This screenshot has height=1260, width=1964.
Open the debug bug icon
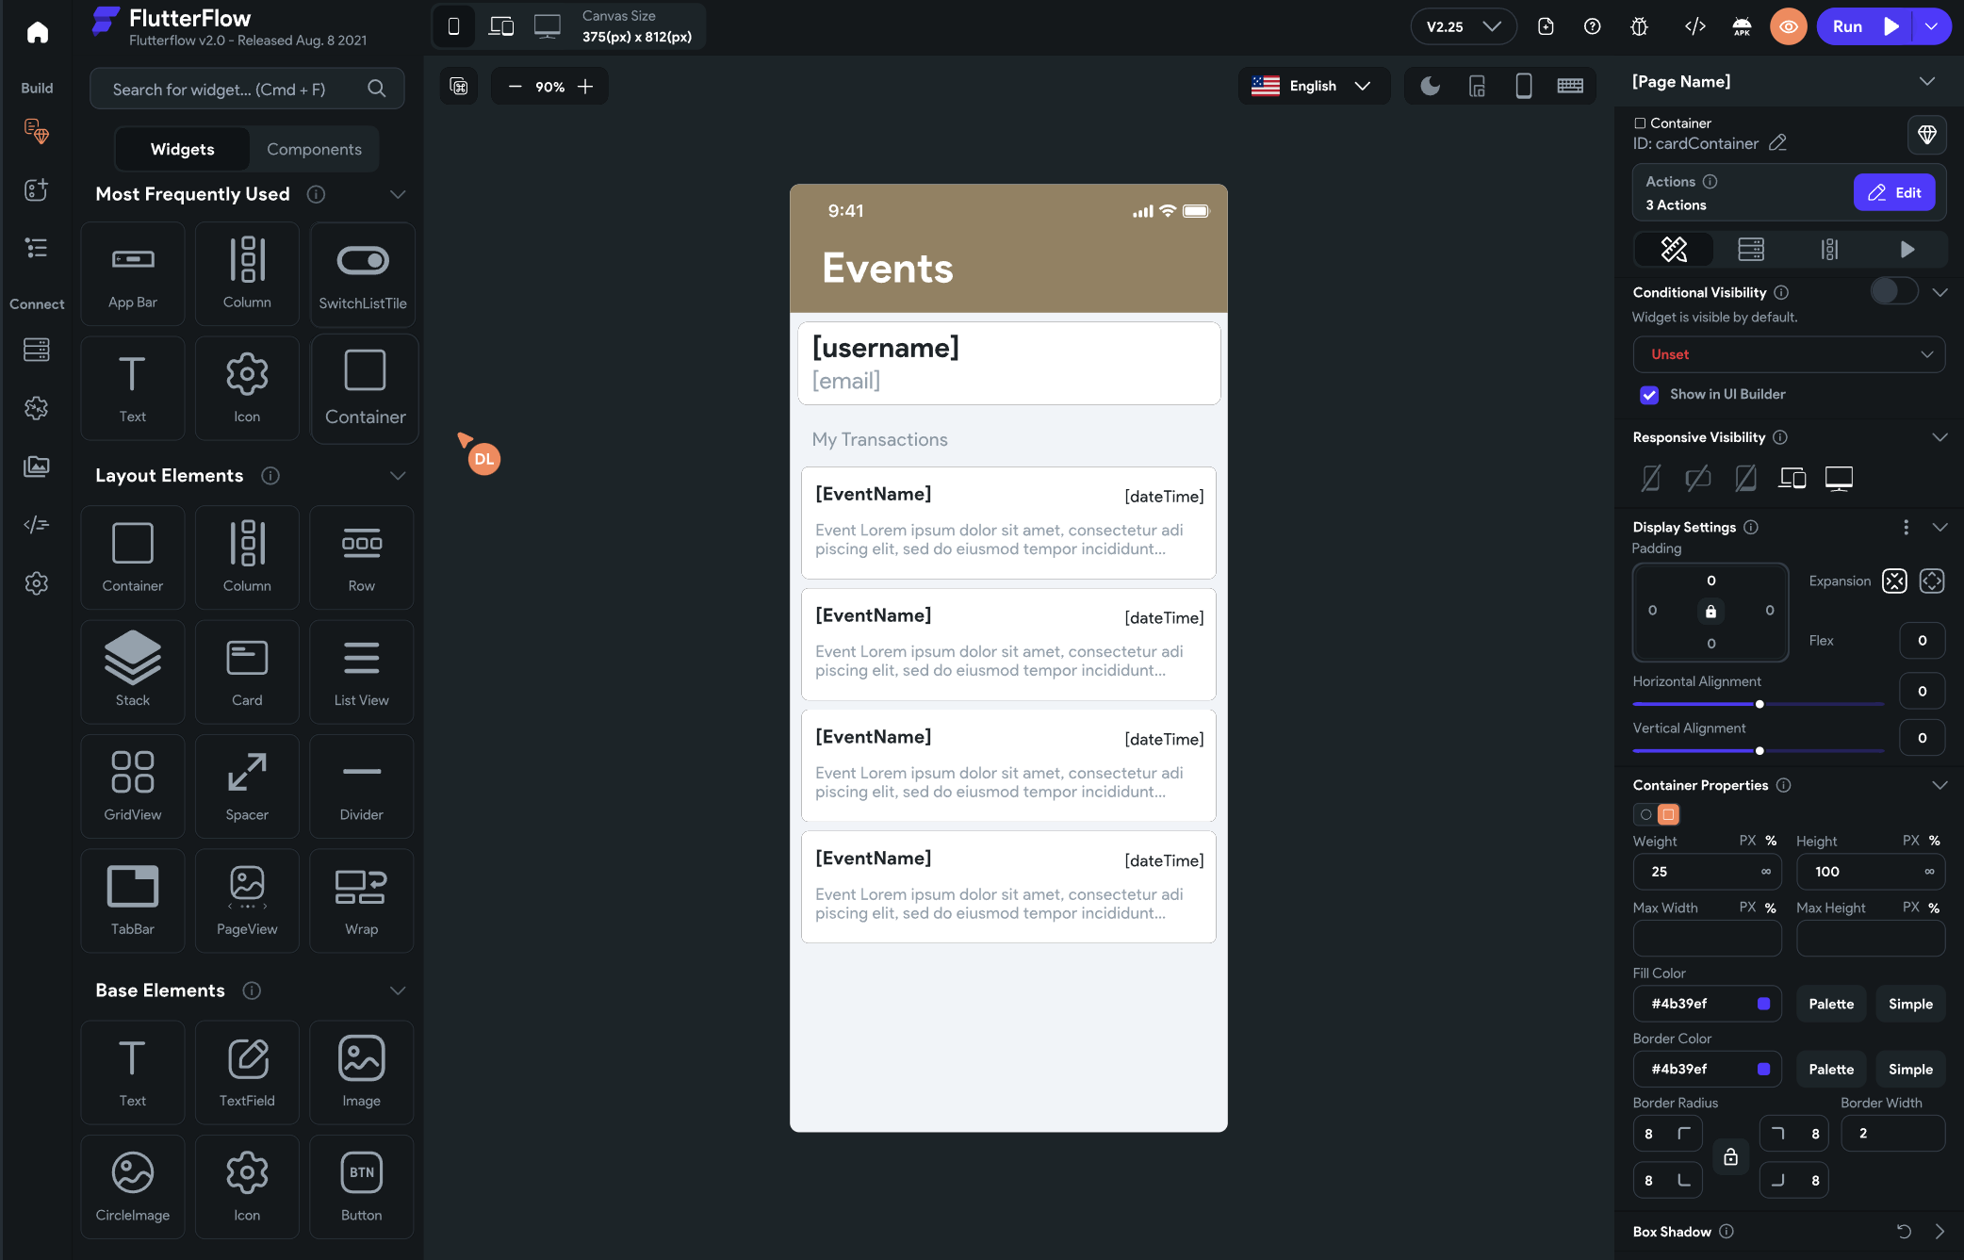pyautogui.click(x=1640, y=26)
